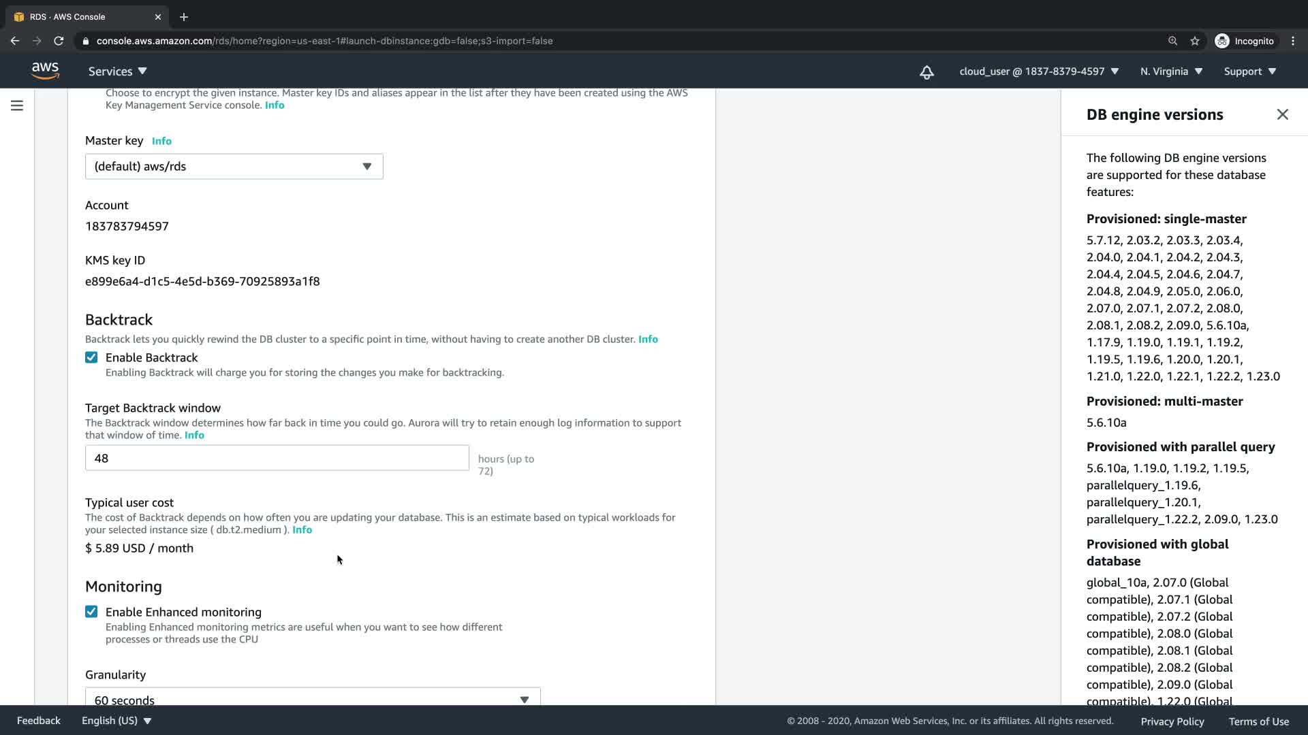The image size is (1308, 735).
Task: Click the Feedback button in footer
Action: [38, 721]
